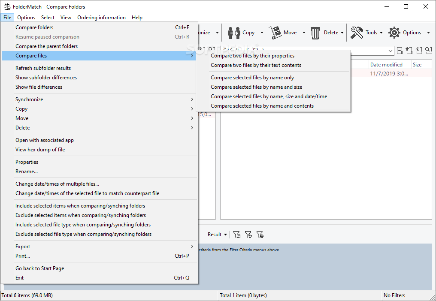The width and height of the screenshot is (436, 301).
Task: Choose Refresh subfolder results
Action: (x=99, y=68)
